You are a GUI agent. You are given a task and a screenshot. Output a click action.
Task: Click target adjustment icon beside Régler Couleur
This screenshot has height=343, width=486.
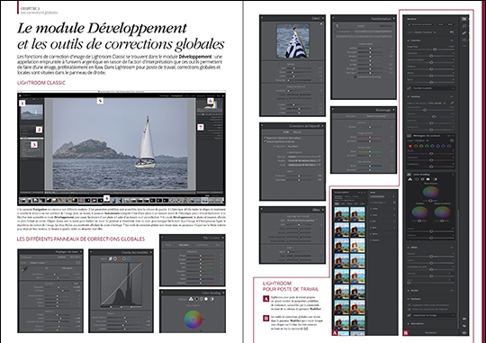click(452, 140)
